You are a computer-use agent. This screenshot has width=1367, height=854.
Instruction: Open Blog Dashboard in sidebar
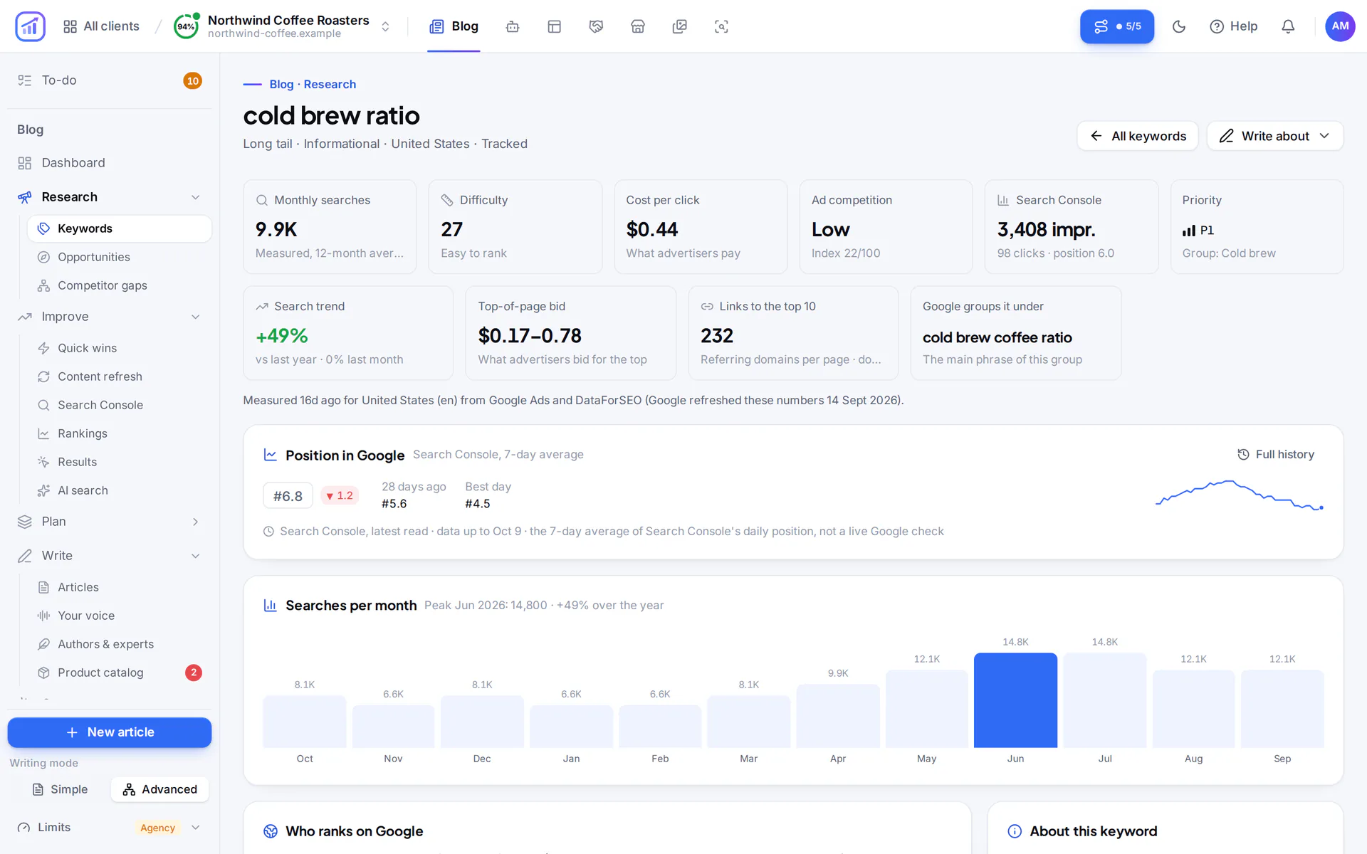pos(110,163)
